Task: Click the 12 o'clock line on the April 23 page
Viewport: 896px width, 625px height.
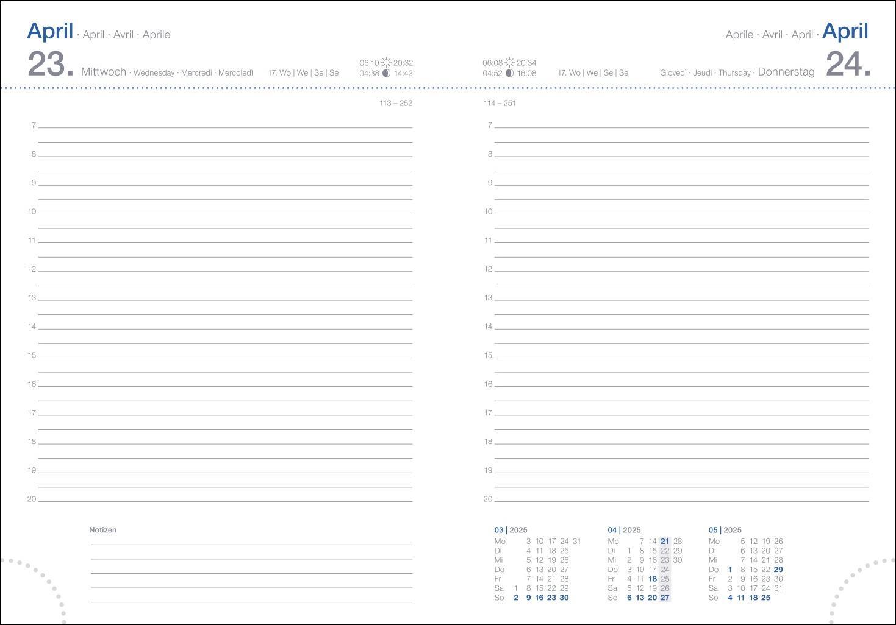Action: click(225, 271)
